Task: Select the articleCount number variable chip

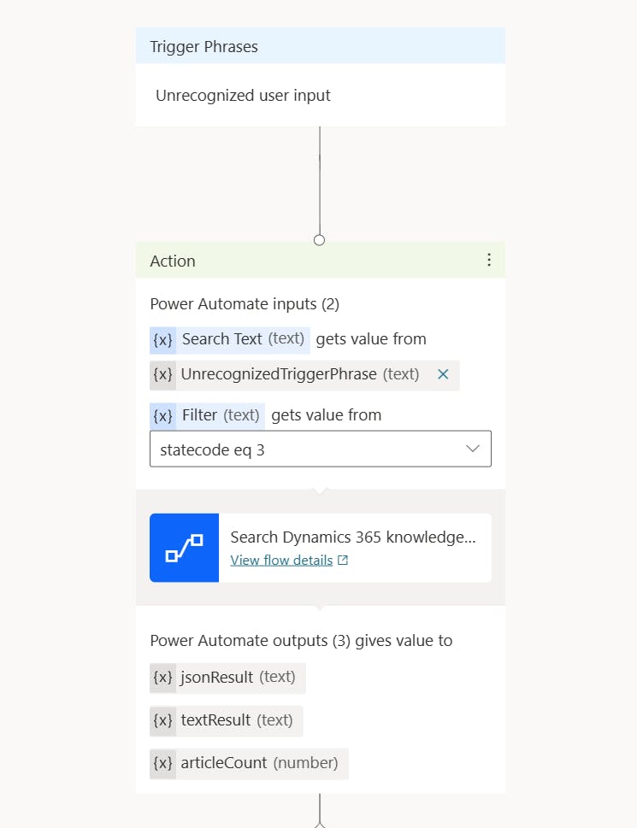Action: [x=248, y=763]
